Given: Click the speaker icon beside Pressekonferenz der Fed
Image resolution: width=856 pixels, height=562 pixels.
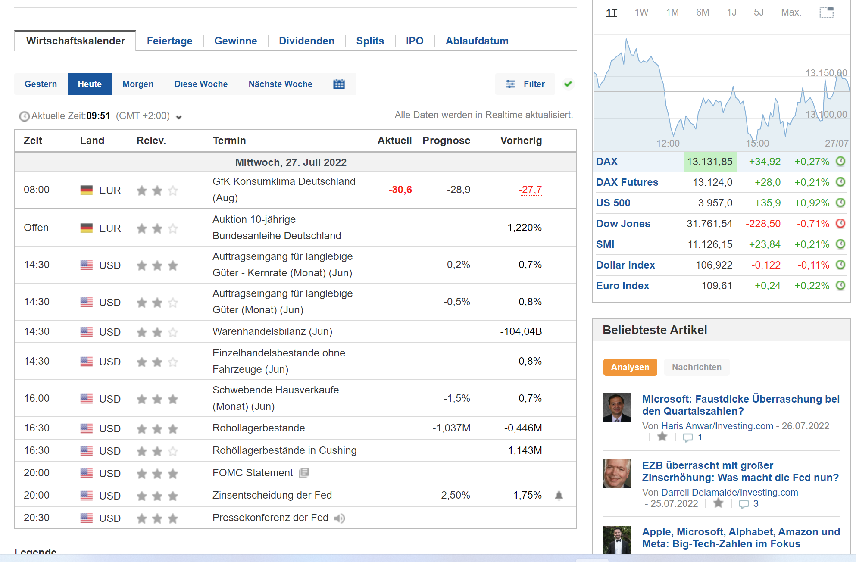Looking at the screenshot, I should pyautogui.click(x=340, y=518).
